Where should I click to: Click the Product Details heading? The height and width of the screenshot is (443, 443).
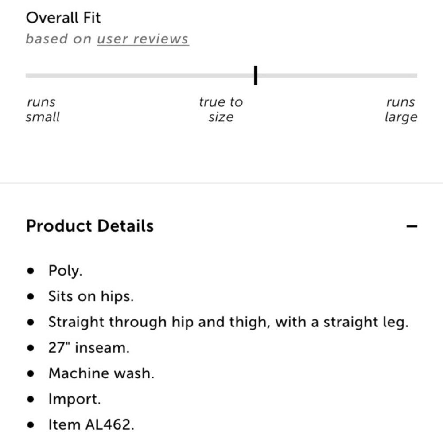click(90, 226)
